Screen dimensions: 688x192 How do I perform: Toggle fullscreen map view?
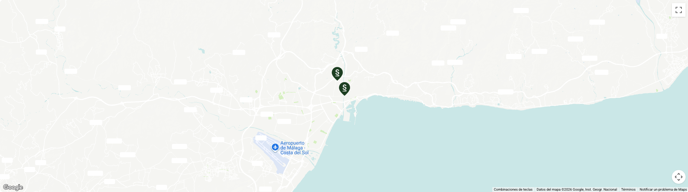click(x=678, y=10)
